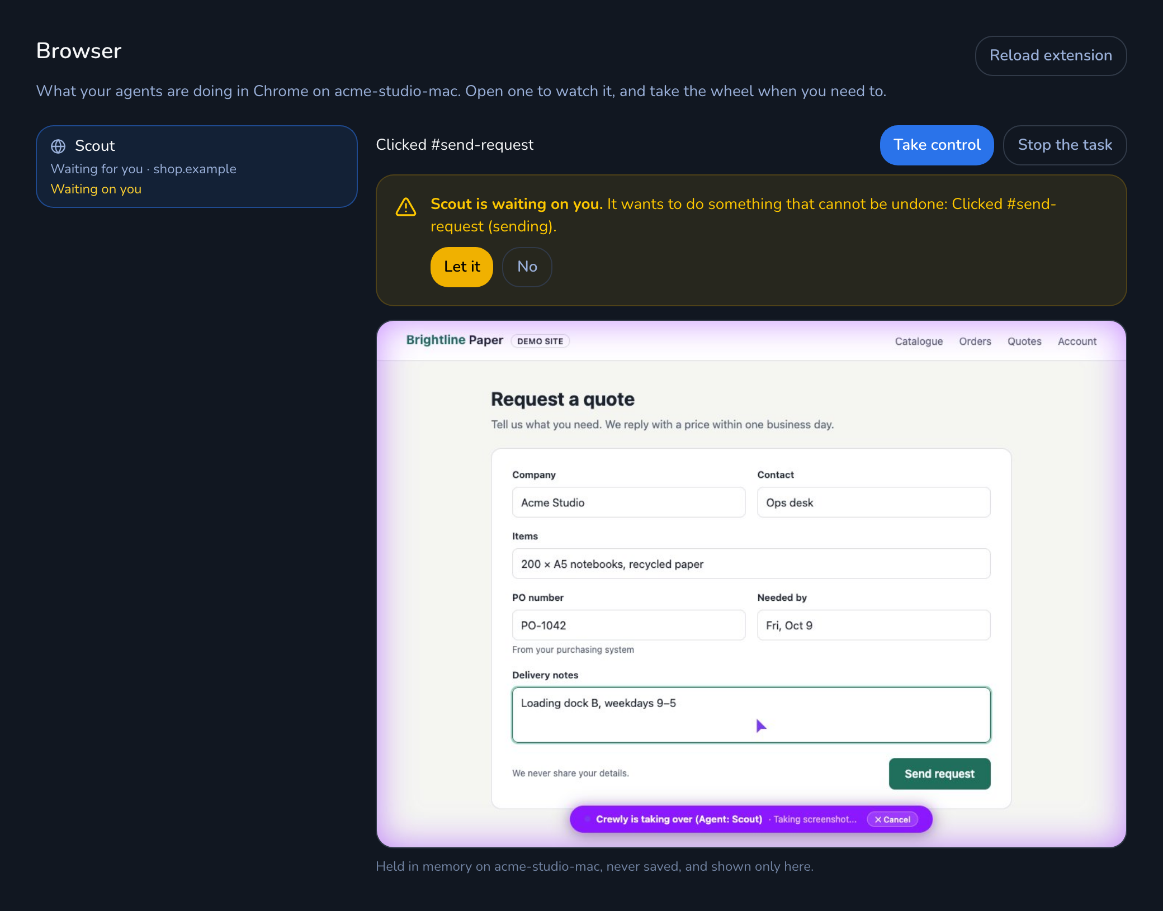This screenshot has height=911, width=1163.
Task: Click the purple agent cursor arrow
Action: coord(760,725)
